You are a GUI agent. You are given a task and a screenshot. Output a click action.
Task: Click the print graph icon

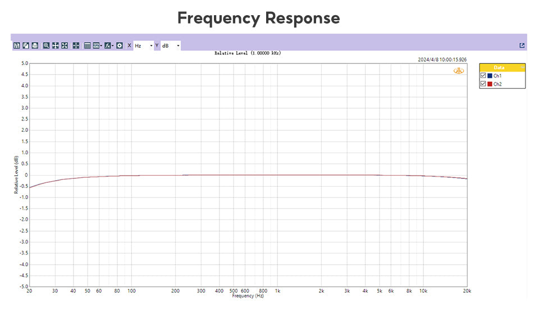(x=35, y=45)
